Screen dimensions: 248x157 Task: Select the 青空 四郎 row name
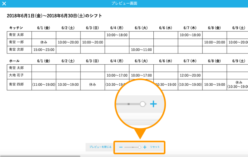pyautogui.click(x=16, y=85)
